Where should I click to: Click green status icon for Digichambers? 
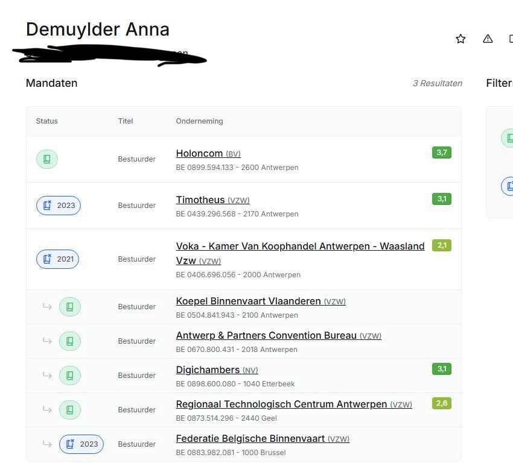point(69,376)
